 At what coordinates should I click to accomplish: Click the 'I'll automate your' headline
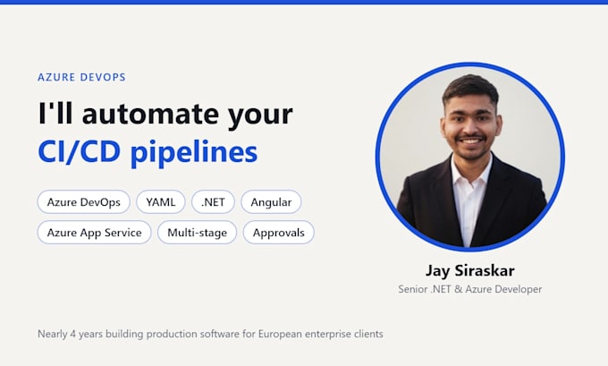pyautogui.click(x=165, y=114)
